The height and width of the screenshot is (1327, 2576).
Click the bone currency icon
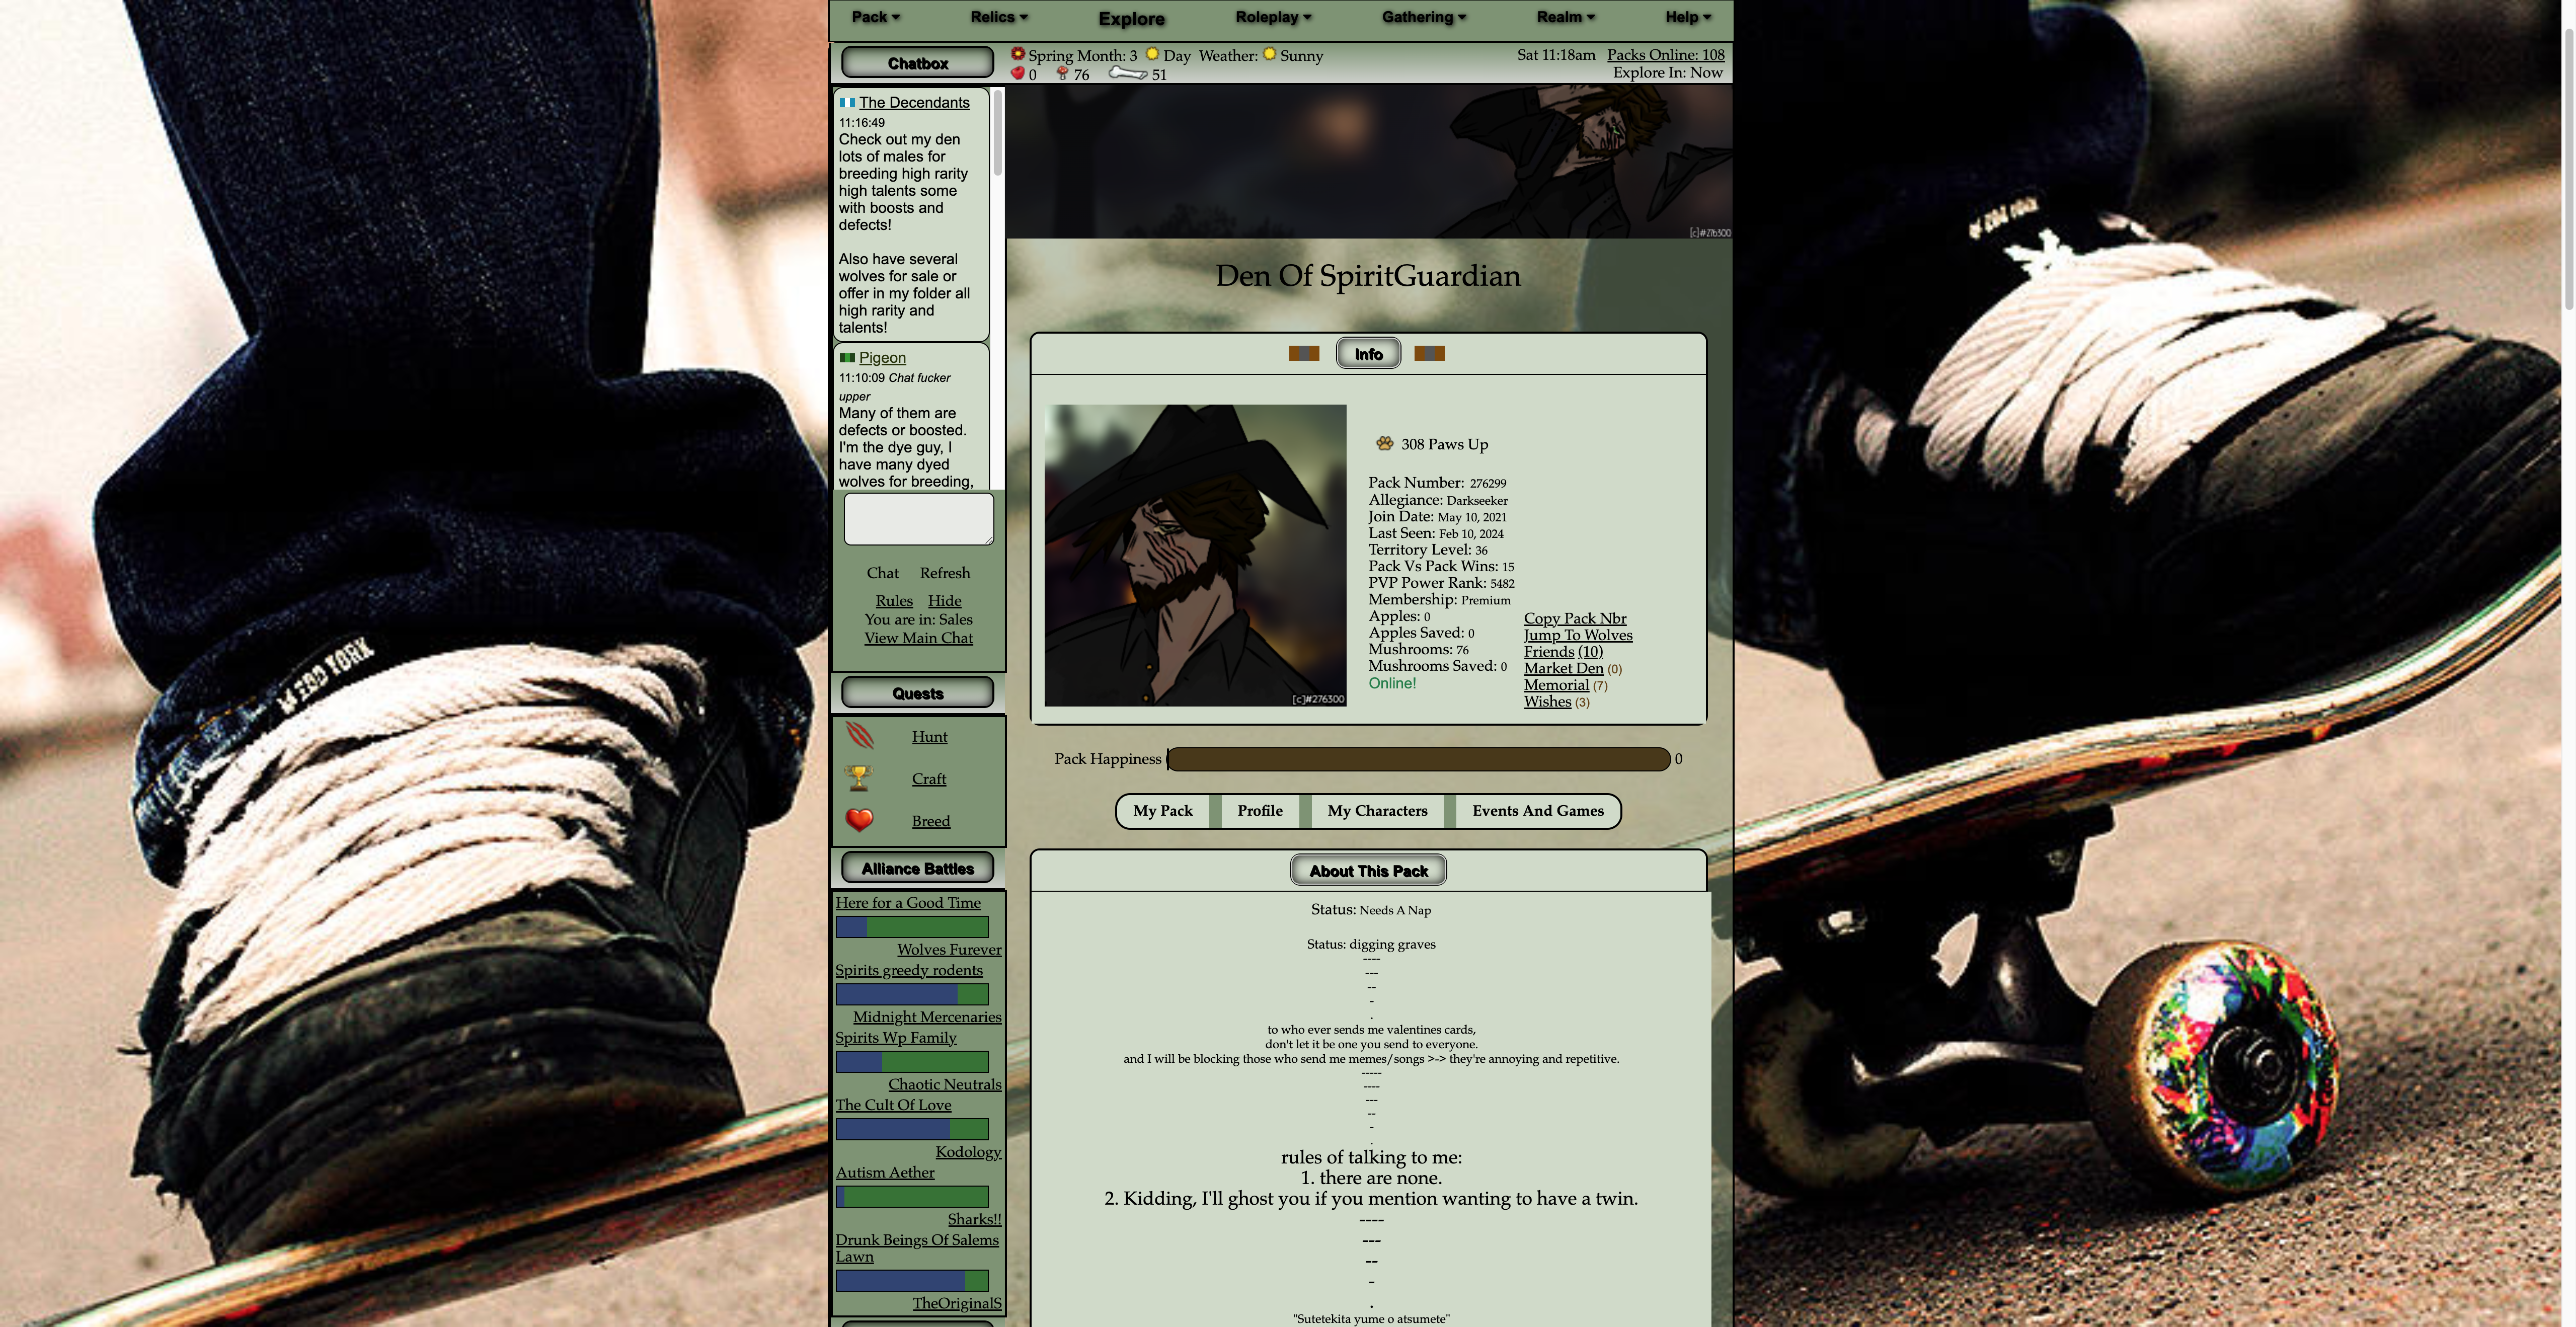pos(1127,73)
